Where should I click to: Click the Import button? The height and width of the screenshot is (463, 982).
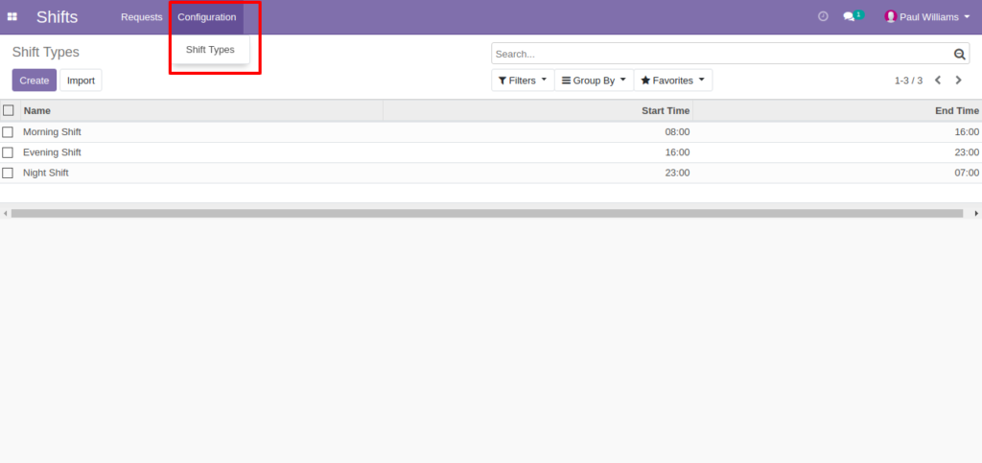(x=81, y=81)
